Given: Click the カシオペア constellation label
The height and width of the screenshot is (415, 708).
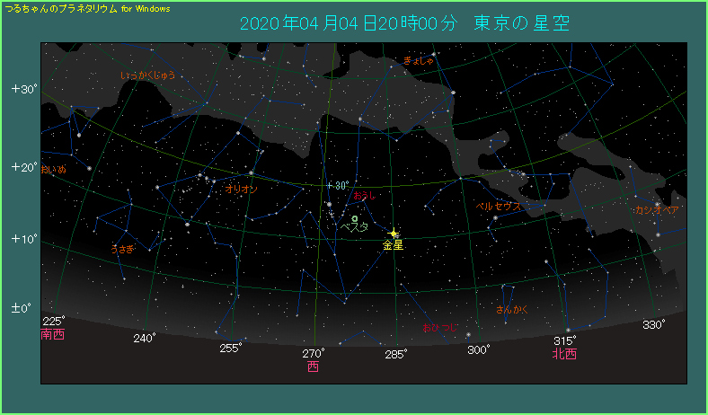Looking at the screenshot, I should pyautogui.click(x=656, y=210).
